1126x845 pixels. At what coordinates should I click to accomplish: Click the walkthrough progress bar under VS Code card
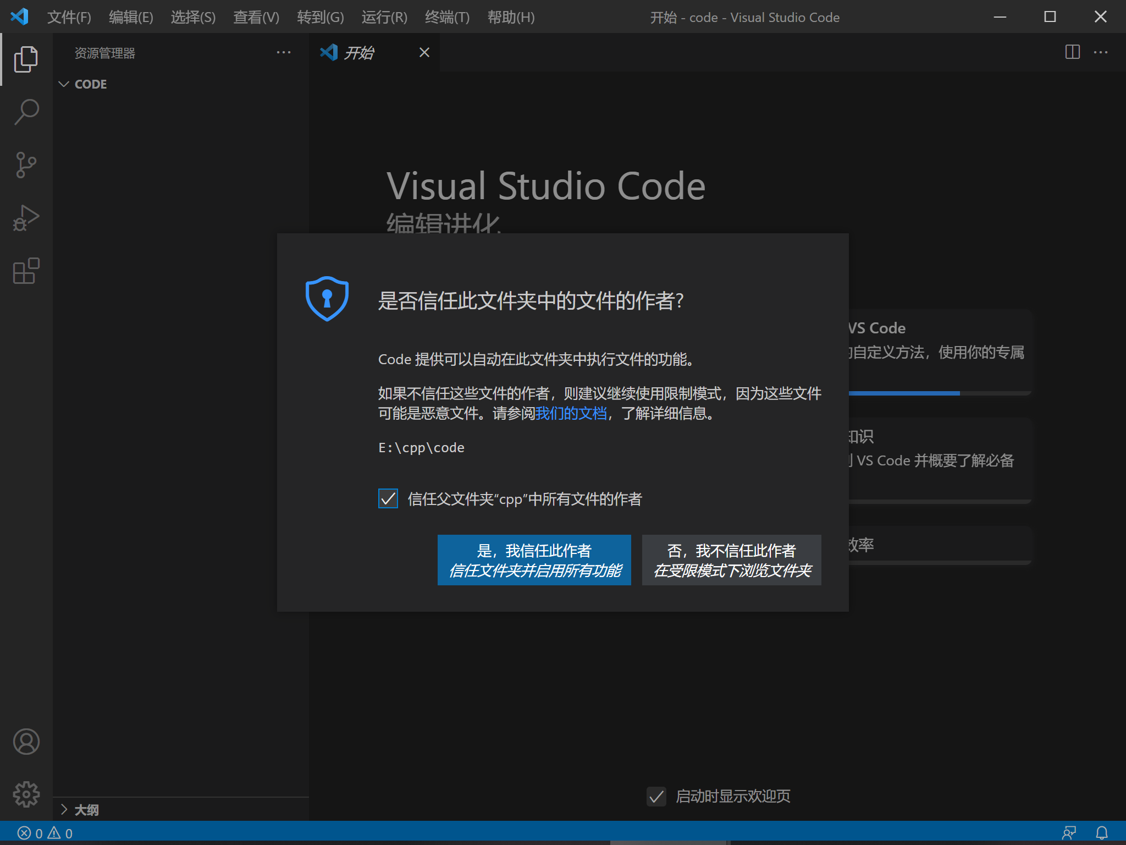[x=939, y=393]
